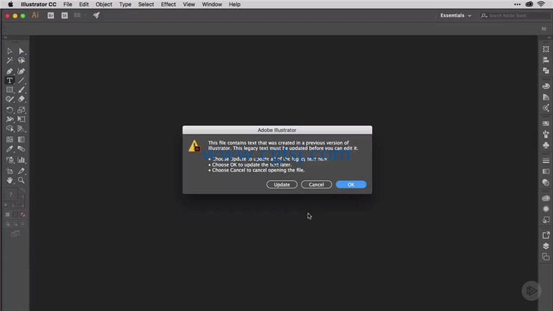Select the Rectangle tool
The width and height of the screenshot is (553, 311).
pos(10,90)
